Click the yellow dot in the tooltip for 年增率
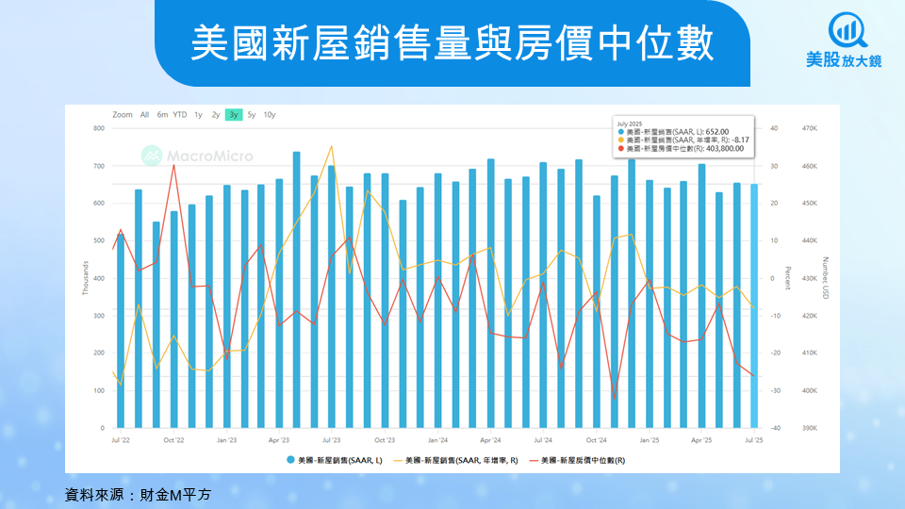905x509 pixels. 621,140
